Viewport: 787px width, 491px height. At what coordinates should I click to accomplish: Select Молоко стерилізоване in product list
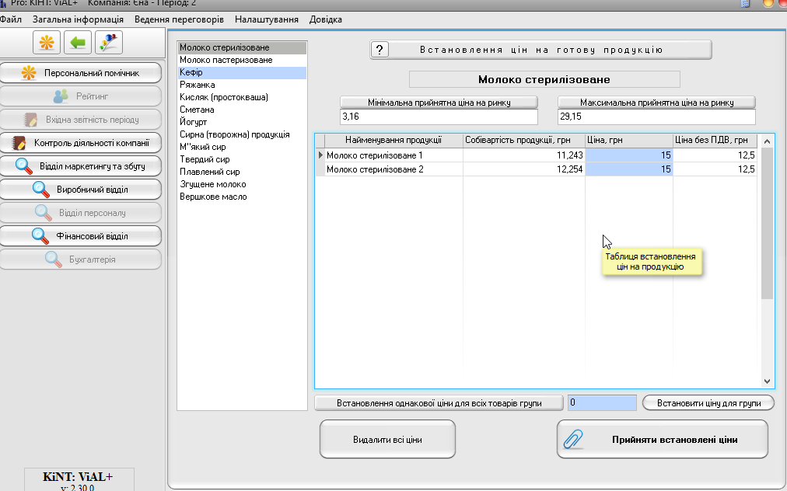click(242, 47)
